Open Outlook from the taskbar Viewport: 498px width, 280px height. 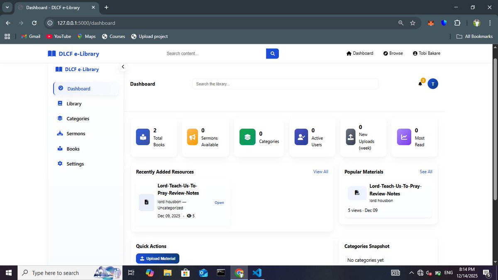coord(203,273)
